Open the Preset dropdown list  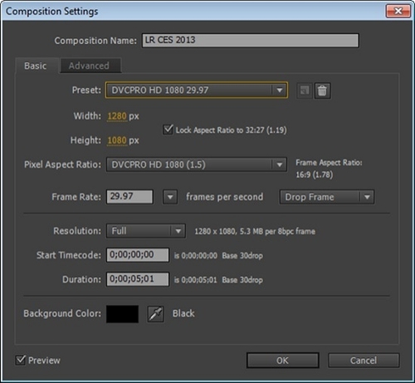pos(197,90)
